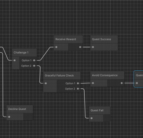
Task: Select the Avoid Consequence node title
Action: [105, 75]
